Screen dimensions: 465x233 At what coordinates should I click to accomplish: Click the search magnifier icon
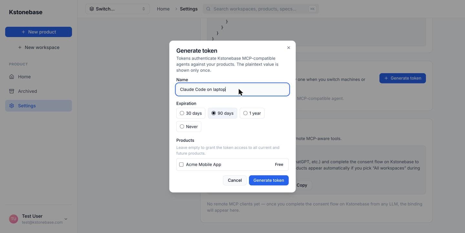coord(208,9)
